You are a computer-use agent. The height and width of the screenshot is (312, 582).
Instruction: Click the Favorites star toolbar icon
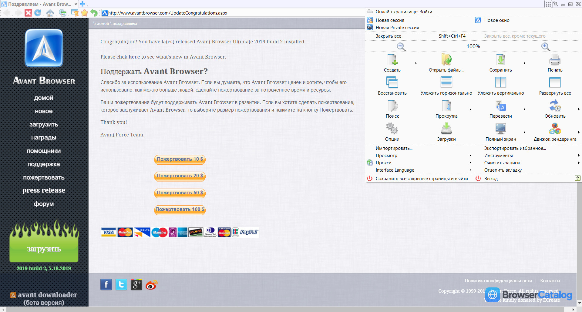84,13
